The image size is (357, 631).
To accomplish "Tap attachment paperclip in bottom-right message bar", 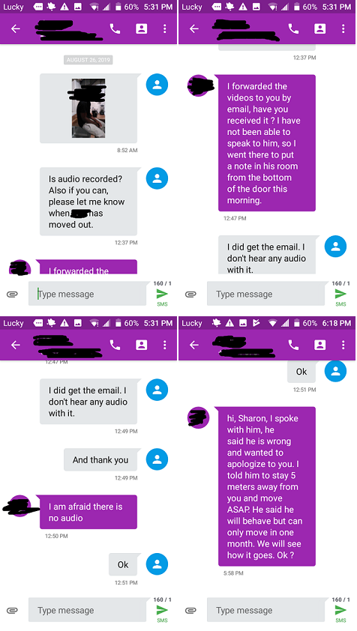I will 191,611.
